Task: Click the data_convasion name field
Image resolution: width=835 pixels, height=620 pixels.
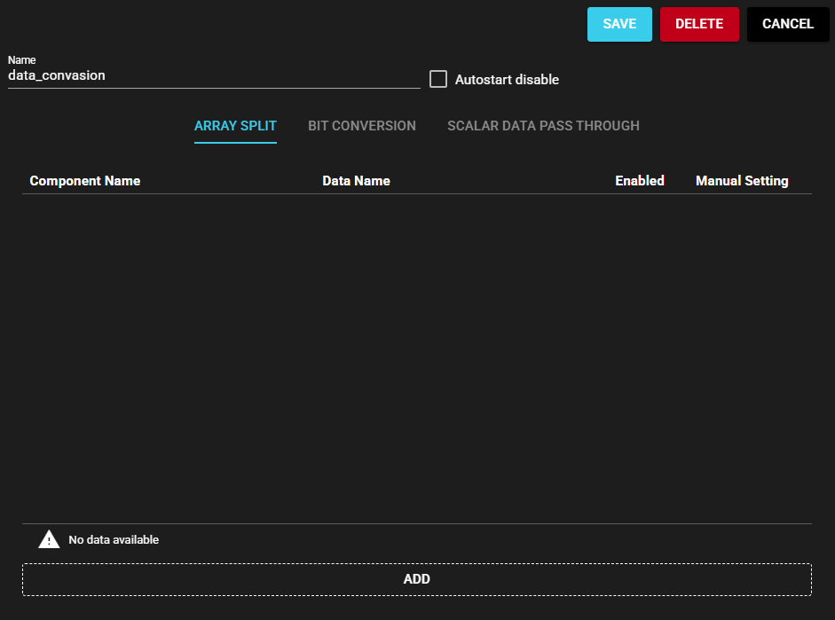Action: [x=213, y=76]
